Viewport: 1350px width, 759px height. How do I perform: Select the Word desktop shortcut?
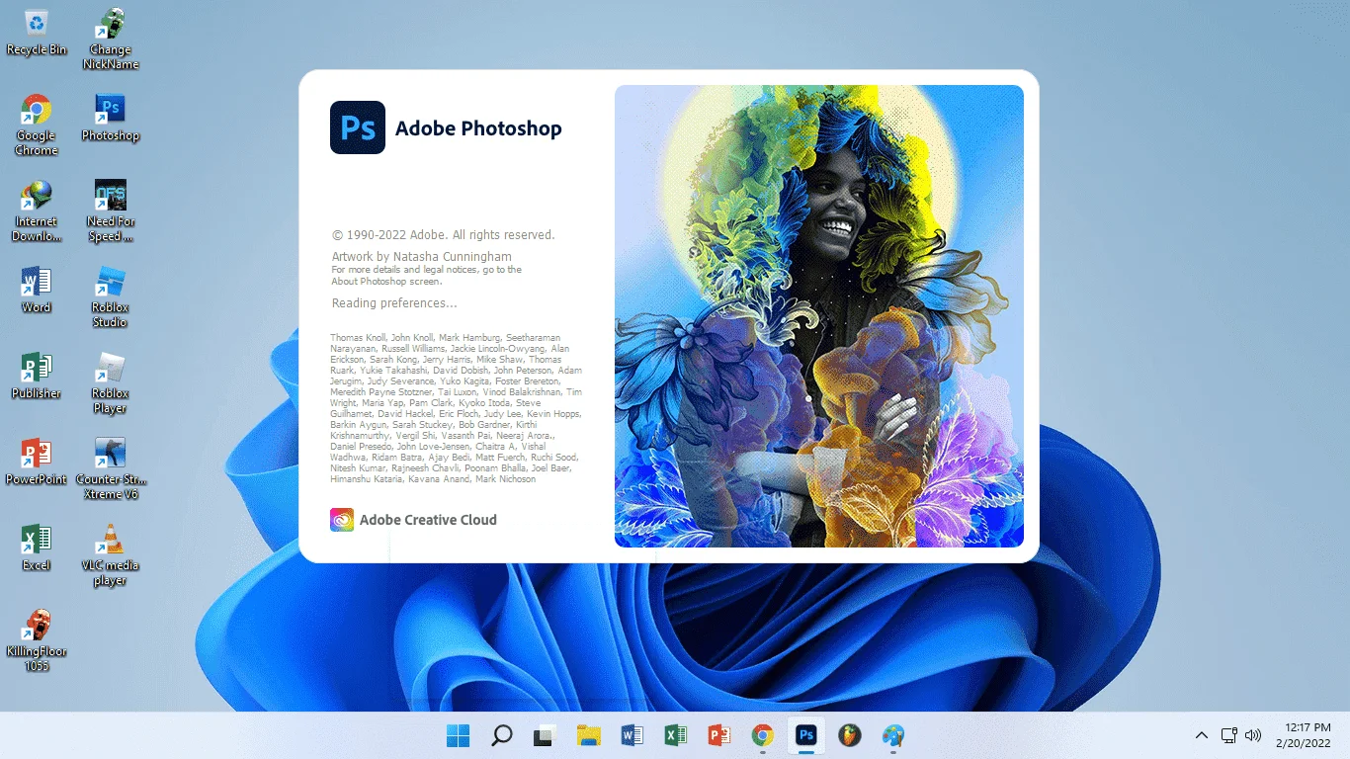[36, 291]
